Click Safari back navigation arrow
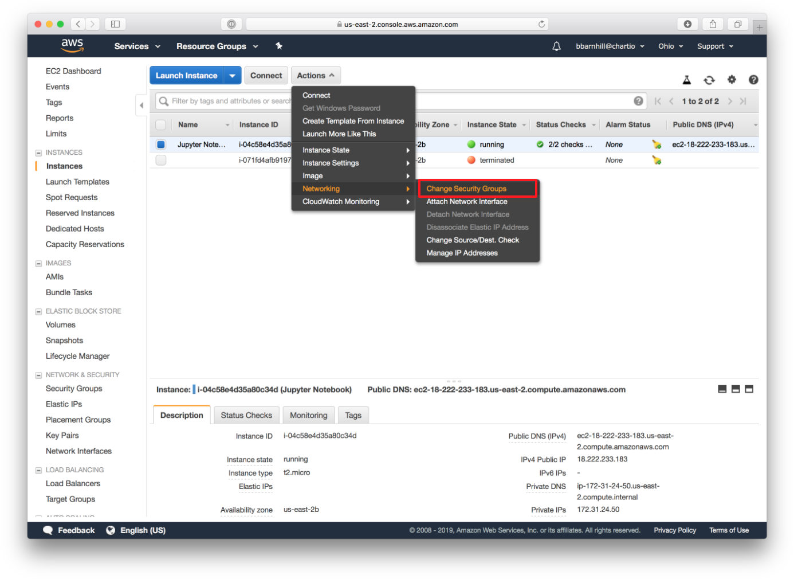Image resolution: width=794 pixels, height=579 pixels. tap(78, 24)
